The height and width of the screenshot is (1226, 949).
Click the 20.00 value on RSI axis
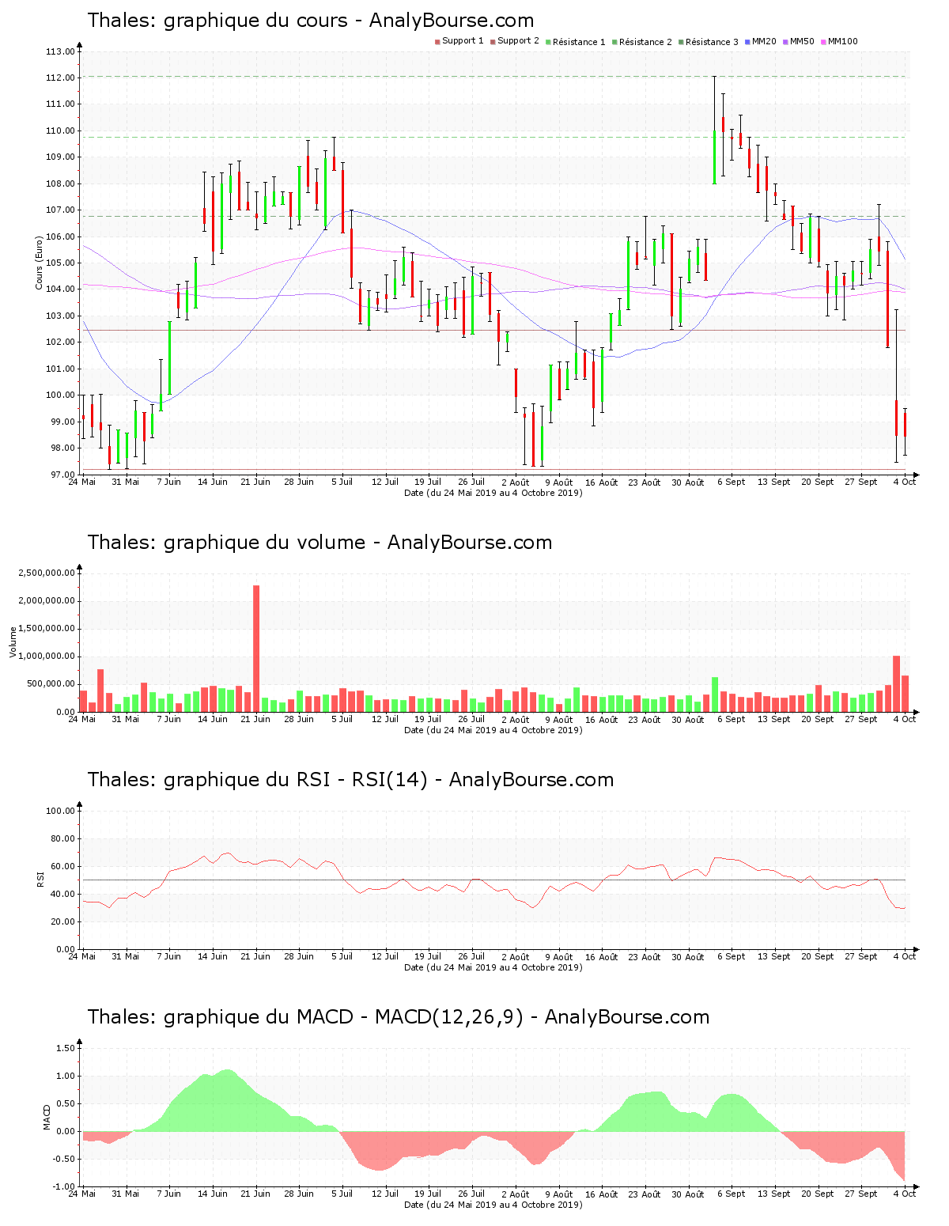tap(62, 921)
